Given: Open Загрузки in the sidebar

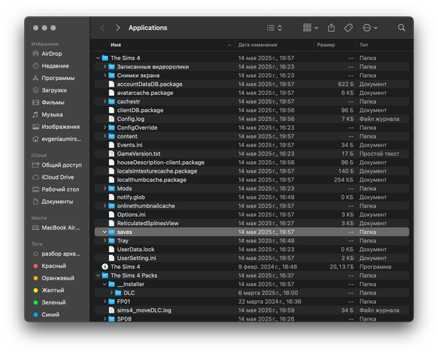Looking at the screenshot, I should 50,90.
